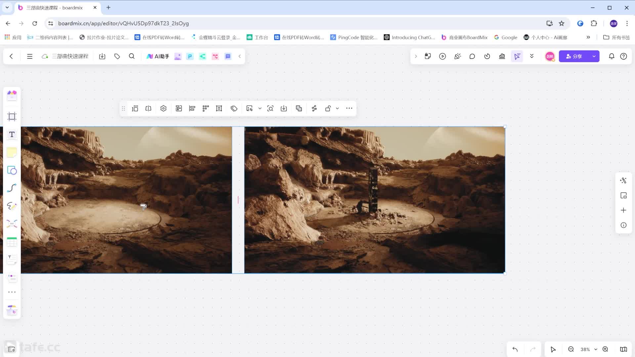Open the 工作台 bookmark

click(257, 37)
